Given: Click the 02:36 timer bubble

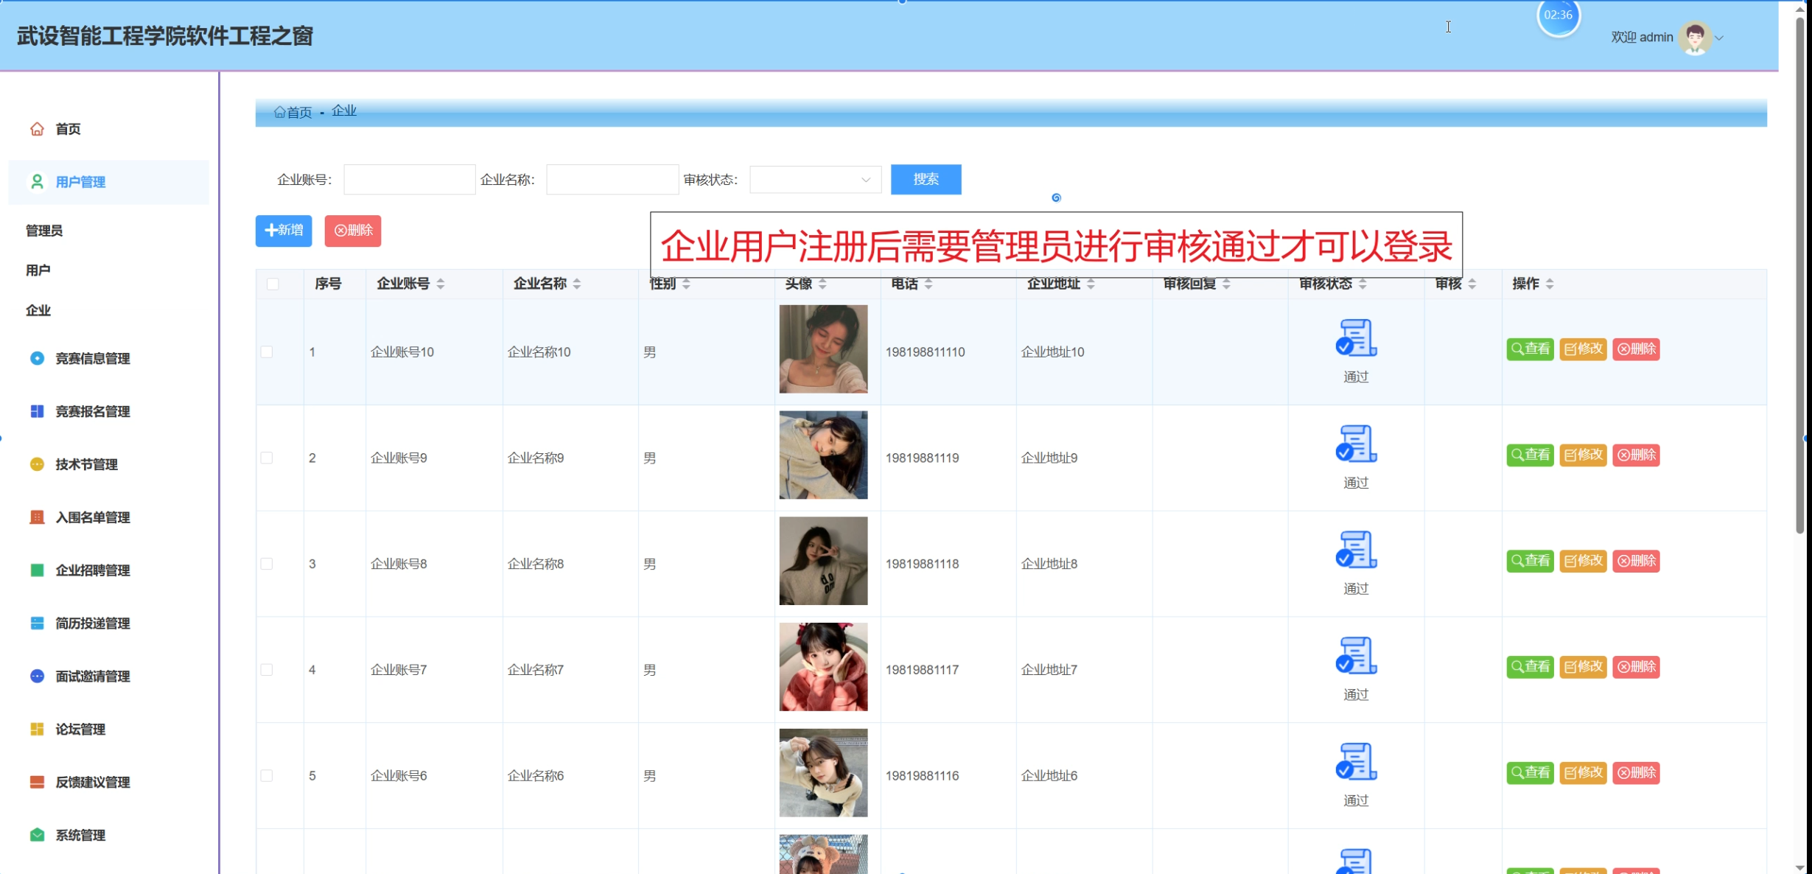Looking at the screenshot, I should point(1558,15).
